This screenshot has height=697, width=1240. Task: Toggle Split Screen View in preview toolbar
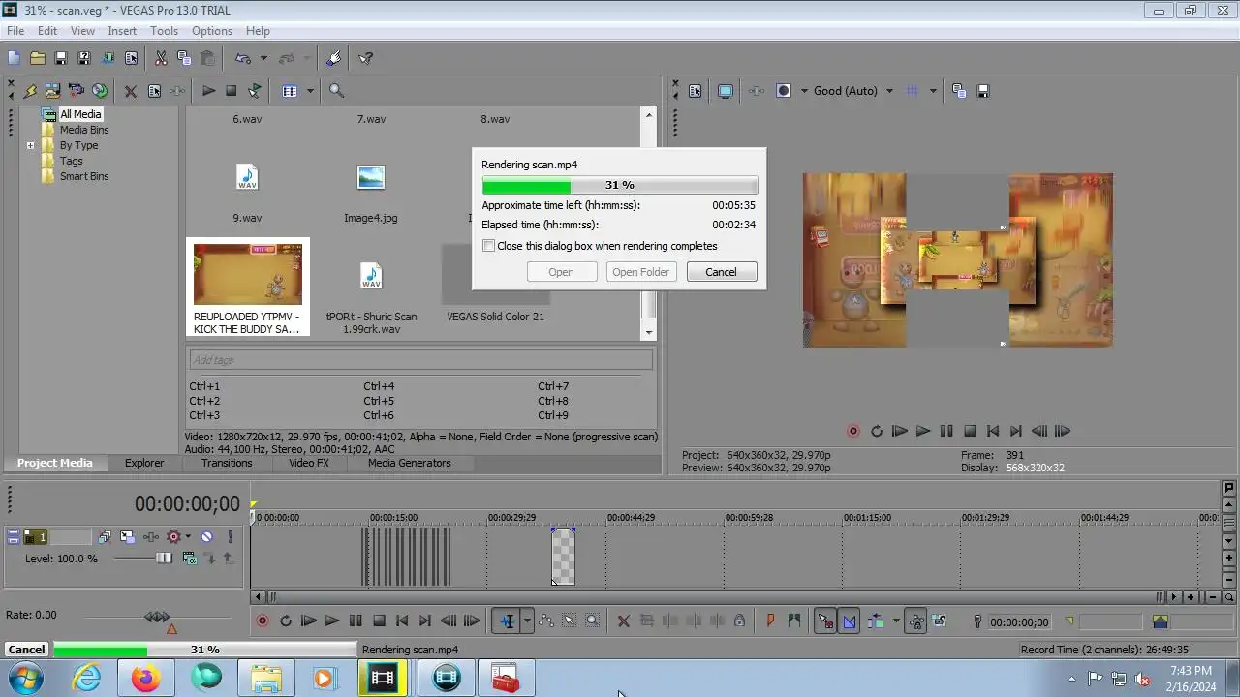(784, 91)
